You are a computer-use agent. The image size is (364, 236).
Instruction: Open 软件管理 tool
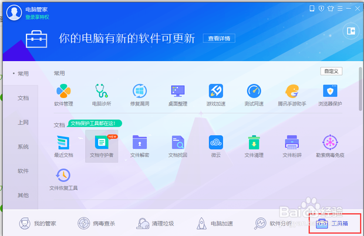[63, 95]
